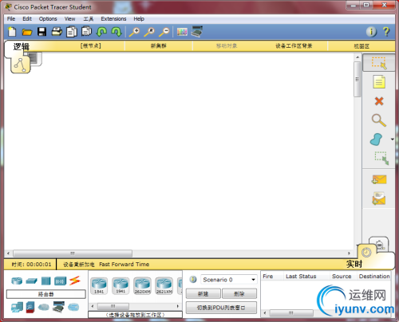Pick the 2621XM router
The width and height of the screenshot is (399, 322).
tap(164, 285)
